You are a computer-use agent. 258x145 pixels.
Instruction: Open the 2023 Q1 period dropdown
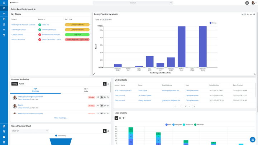[x=30, y=131]
